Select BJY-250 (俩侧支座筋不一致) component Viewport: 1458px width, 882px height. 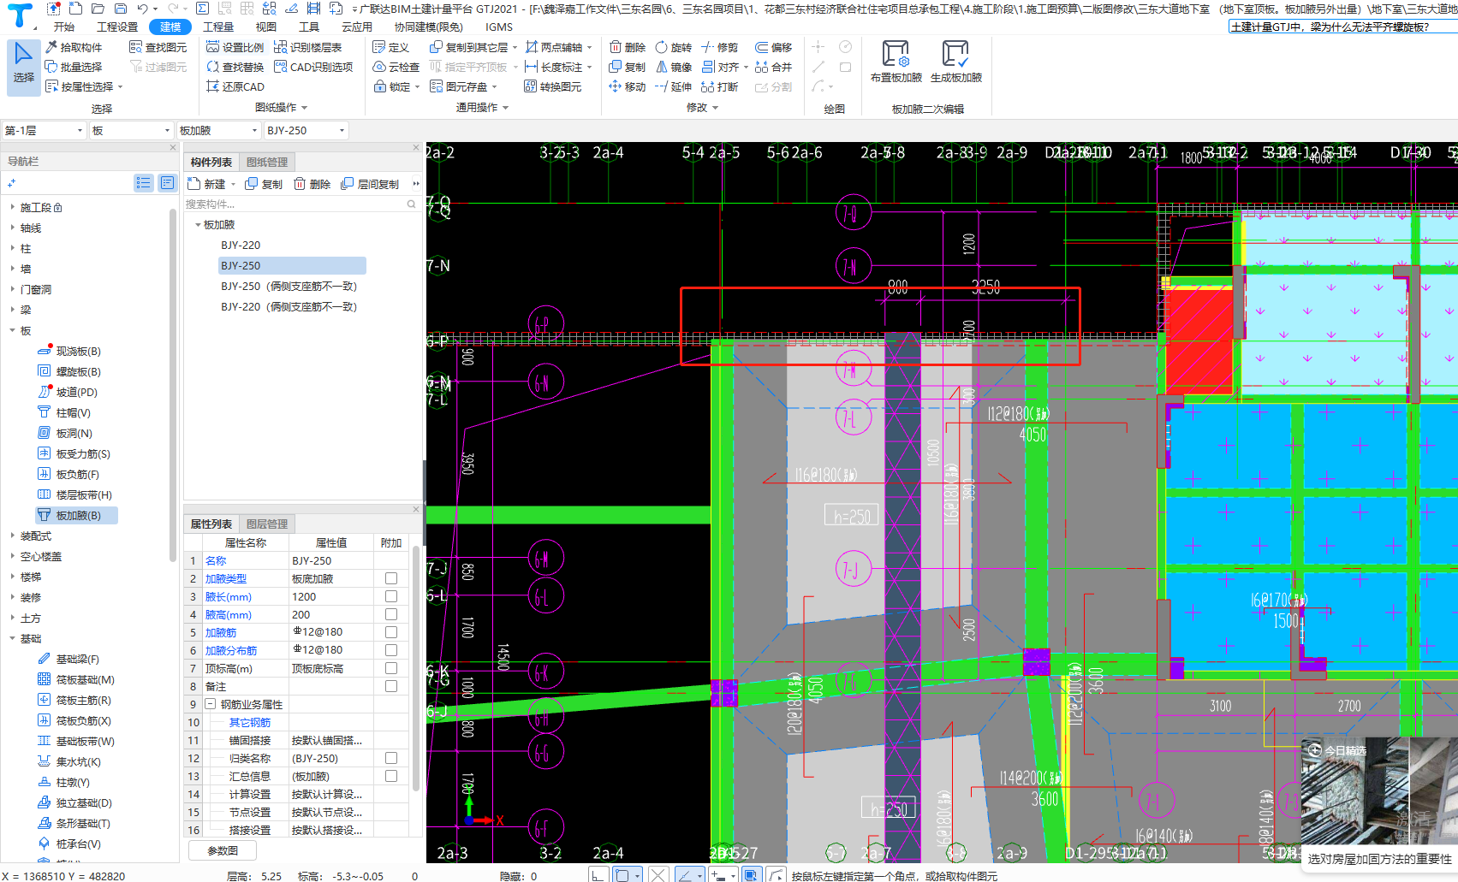pos(289,286)
